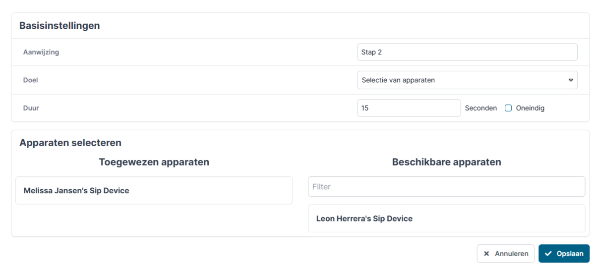Click the Doel row label
This screenshot has width=595, height=268.
(31, 80)
